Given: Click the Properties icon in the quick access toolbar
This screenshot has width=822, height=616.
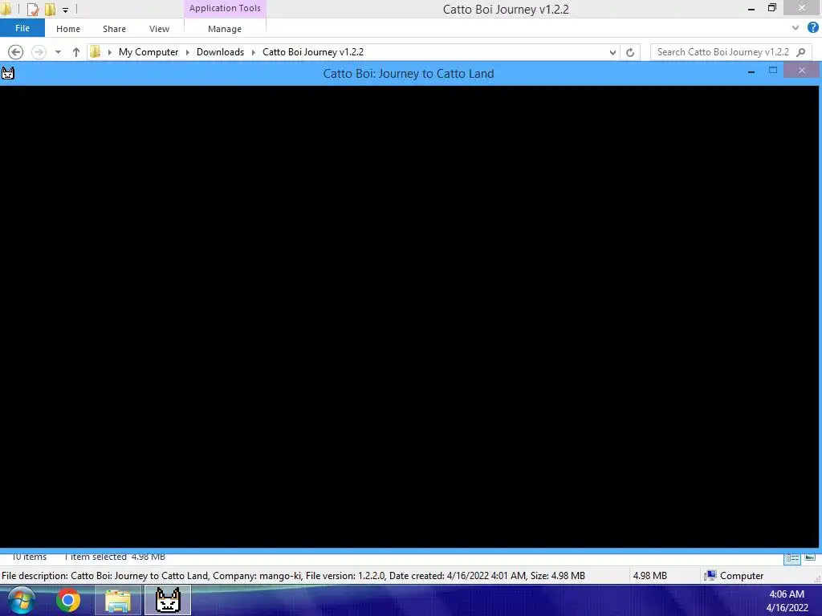Looking at the screenshot, I should tap(32, 9).
